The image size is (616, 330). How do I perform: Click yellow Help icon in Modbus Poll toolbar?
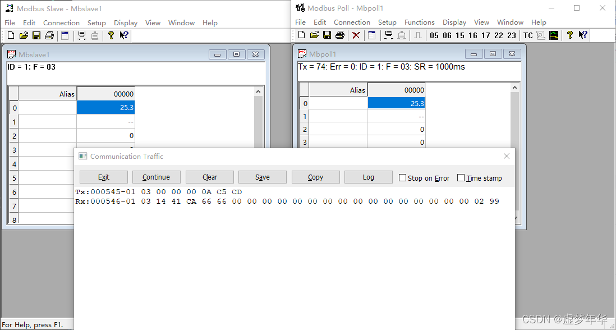point(570,35)
